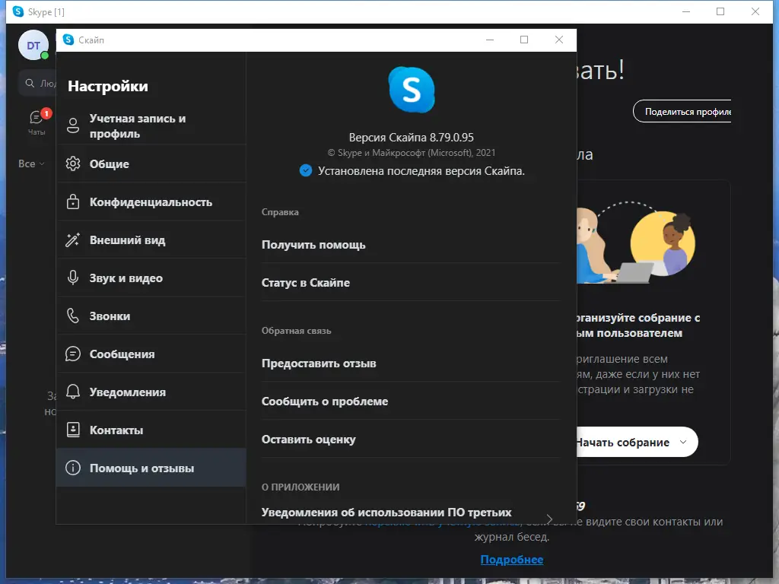Close the Скайп settings window
The width and height of the screenshot is (779, 584).
pyautogui.click(x=559, y=40)
